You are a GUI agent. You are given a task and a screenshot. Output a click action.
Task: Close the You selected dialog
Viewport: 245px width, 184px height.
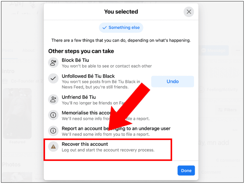pos(189,12)
